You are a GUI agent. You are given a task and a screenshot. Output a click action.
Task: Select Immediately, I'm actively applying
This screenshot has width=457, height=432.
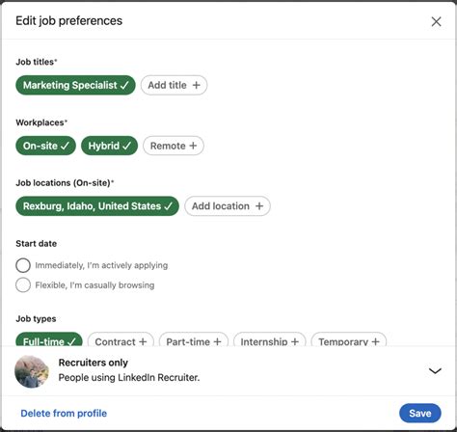tap(23, 265)
